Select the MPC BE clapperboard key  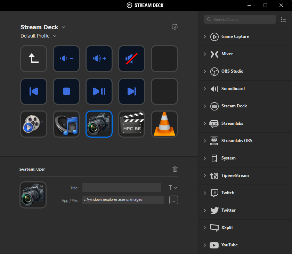pyautogui.click(x=131, y=124)
